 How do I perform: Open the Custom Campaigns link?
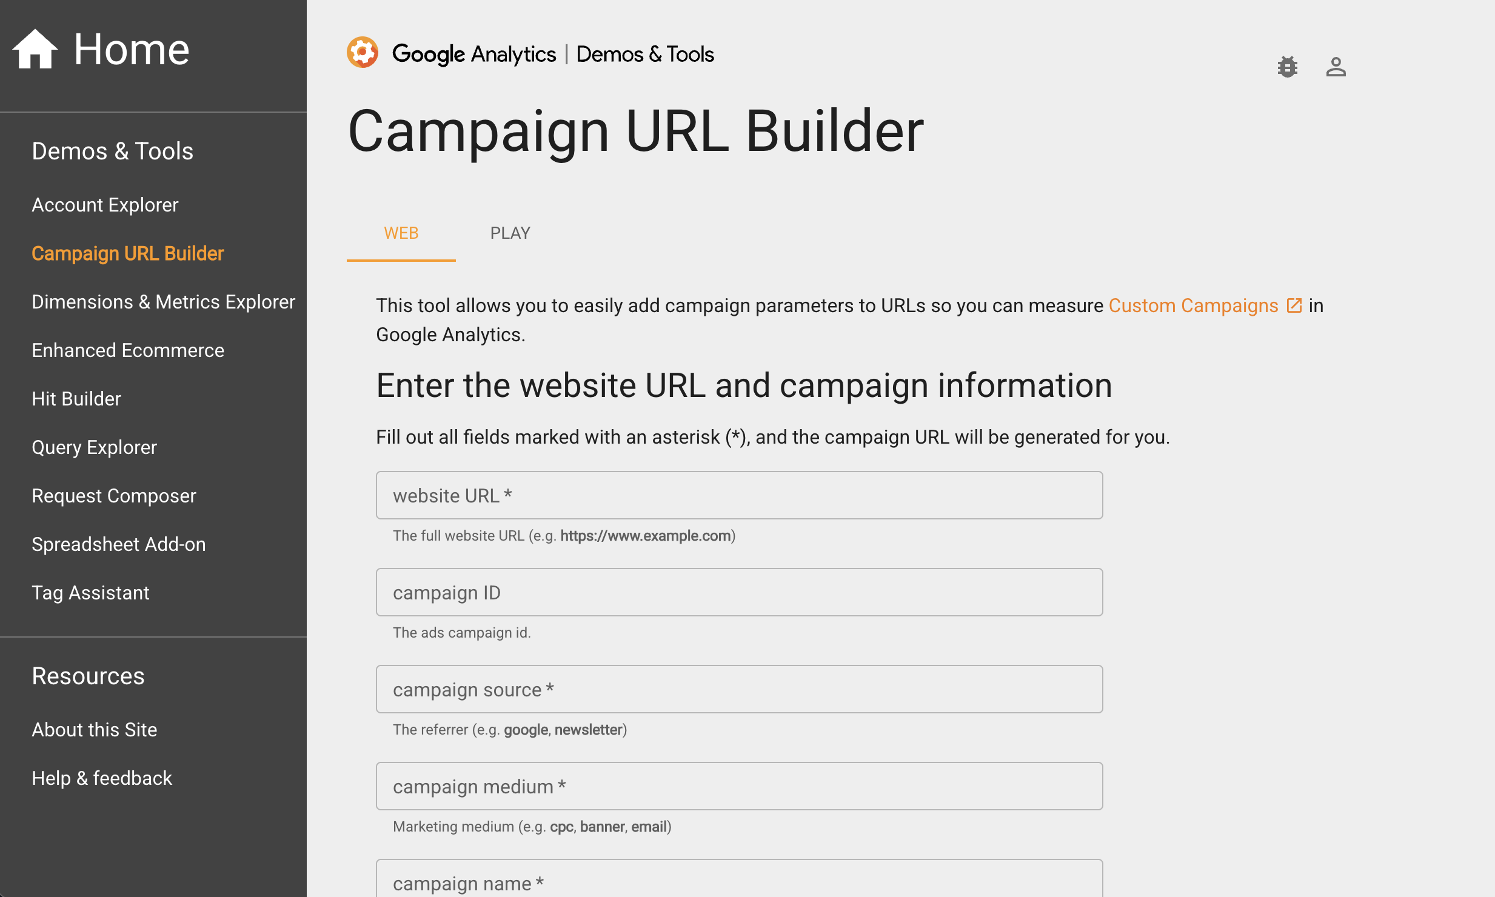pyautogui.click(x=1193, y=305)
